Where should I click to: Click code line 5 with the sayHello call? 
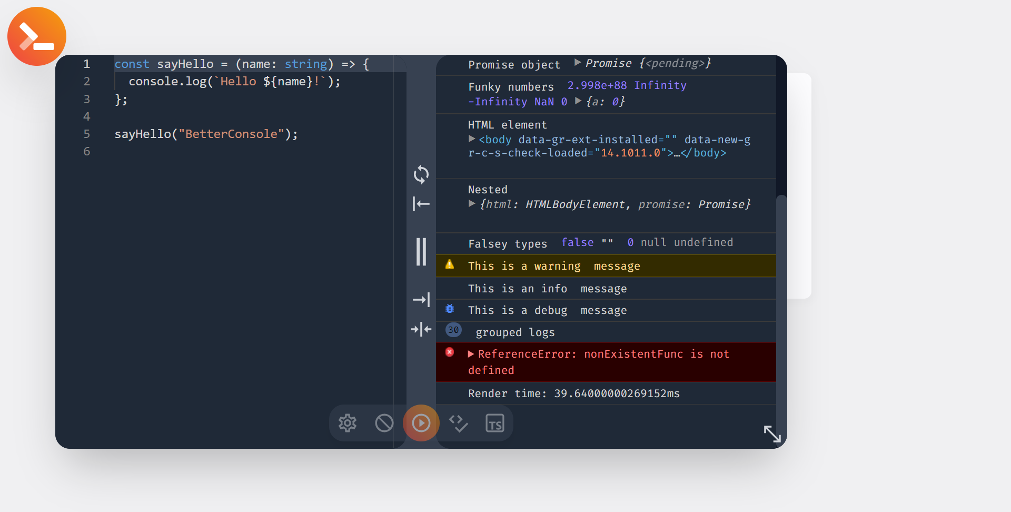[206, 134]
